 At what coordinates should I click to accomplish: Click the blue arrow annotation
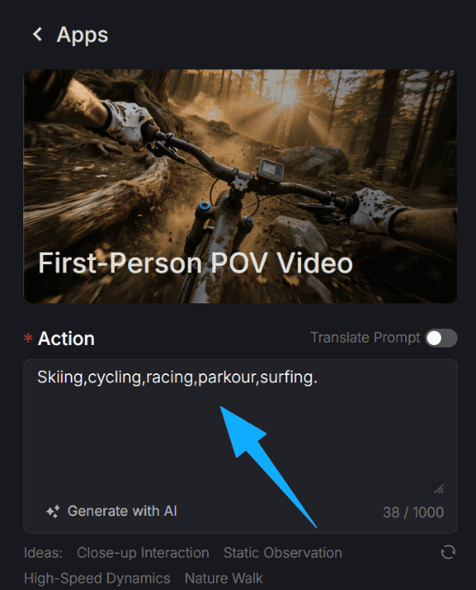263,462
